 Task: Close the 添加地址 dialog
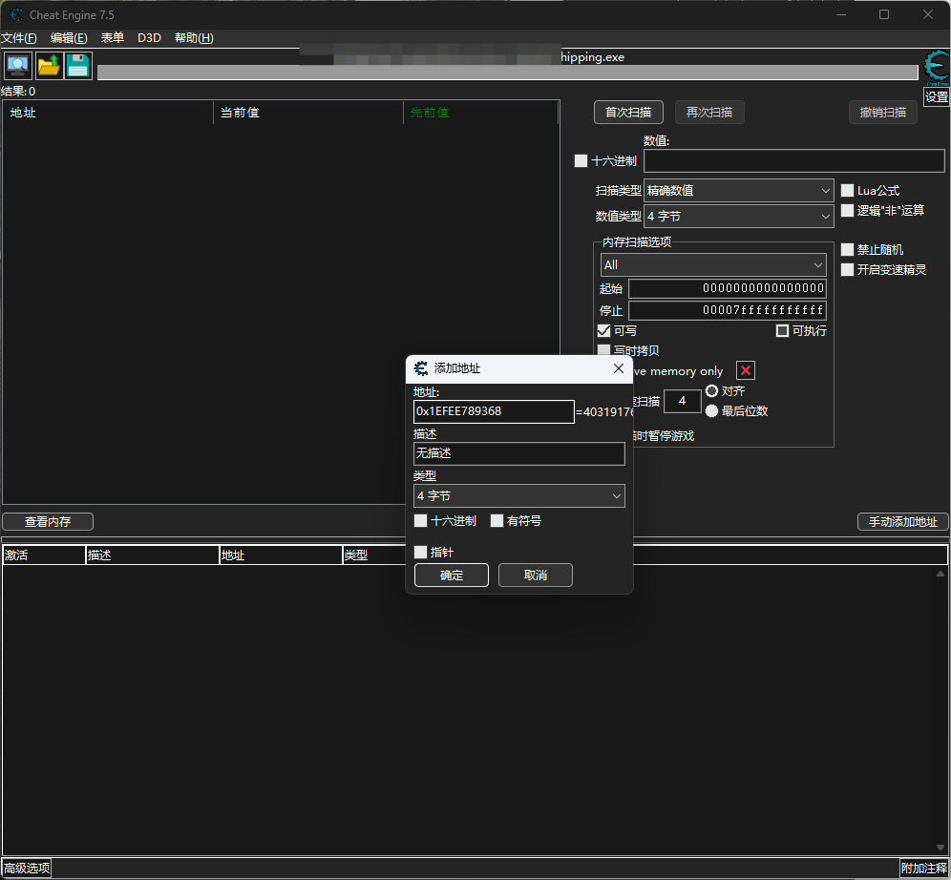coord(619,368)
